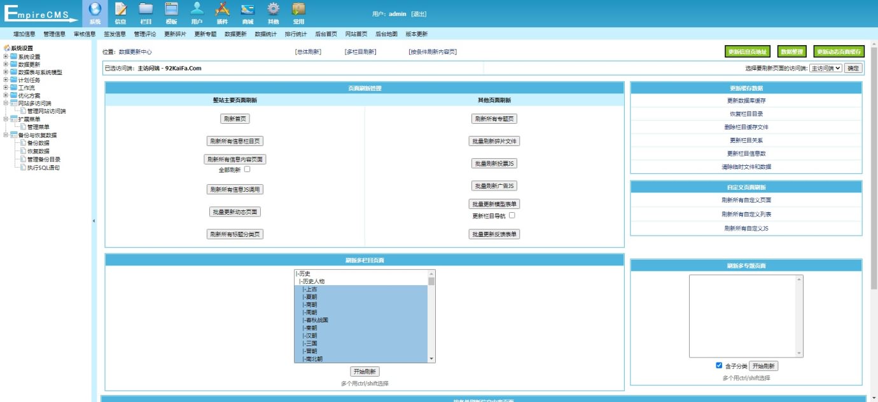Click the 更新数据库缓存 link
Viewport: 878px width, 402px height.
point(746,100)
